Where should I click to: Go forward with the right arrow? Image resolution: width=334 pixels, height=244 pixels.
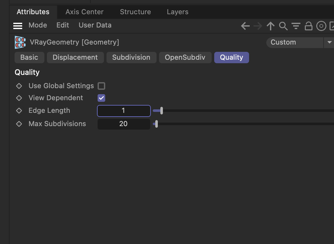coord(258,26)
